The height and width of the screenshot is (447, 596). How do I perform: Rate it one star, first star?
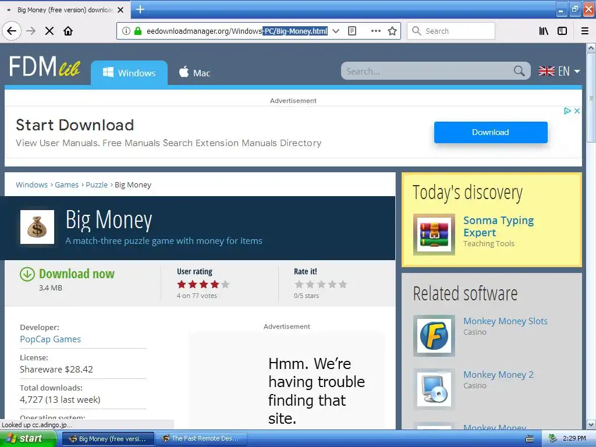(x=299, y=284)
